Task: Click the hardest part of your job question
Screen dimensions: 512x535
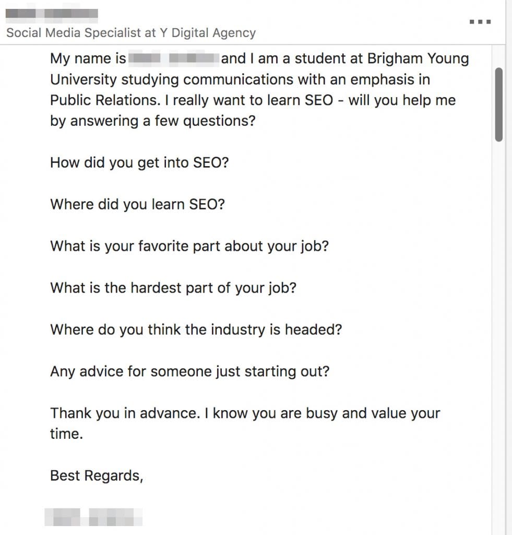Action: 173,287
